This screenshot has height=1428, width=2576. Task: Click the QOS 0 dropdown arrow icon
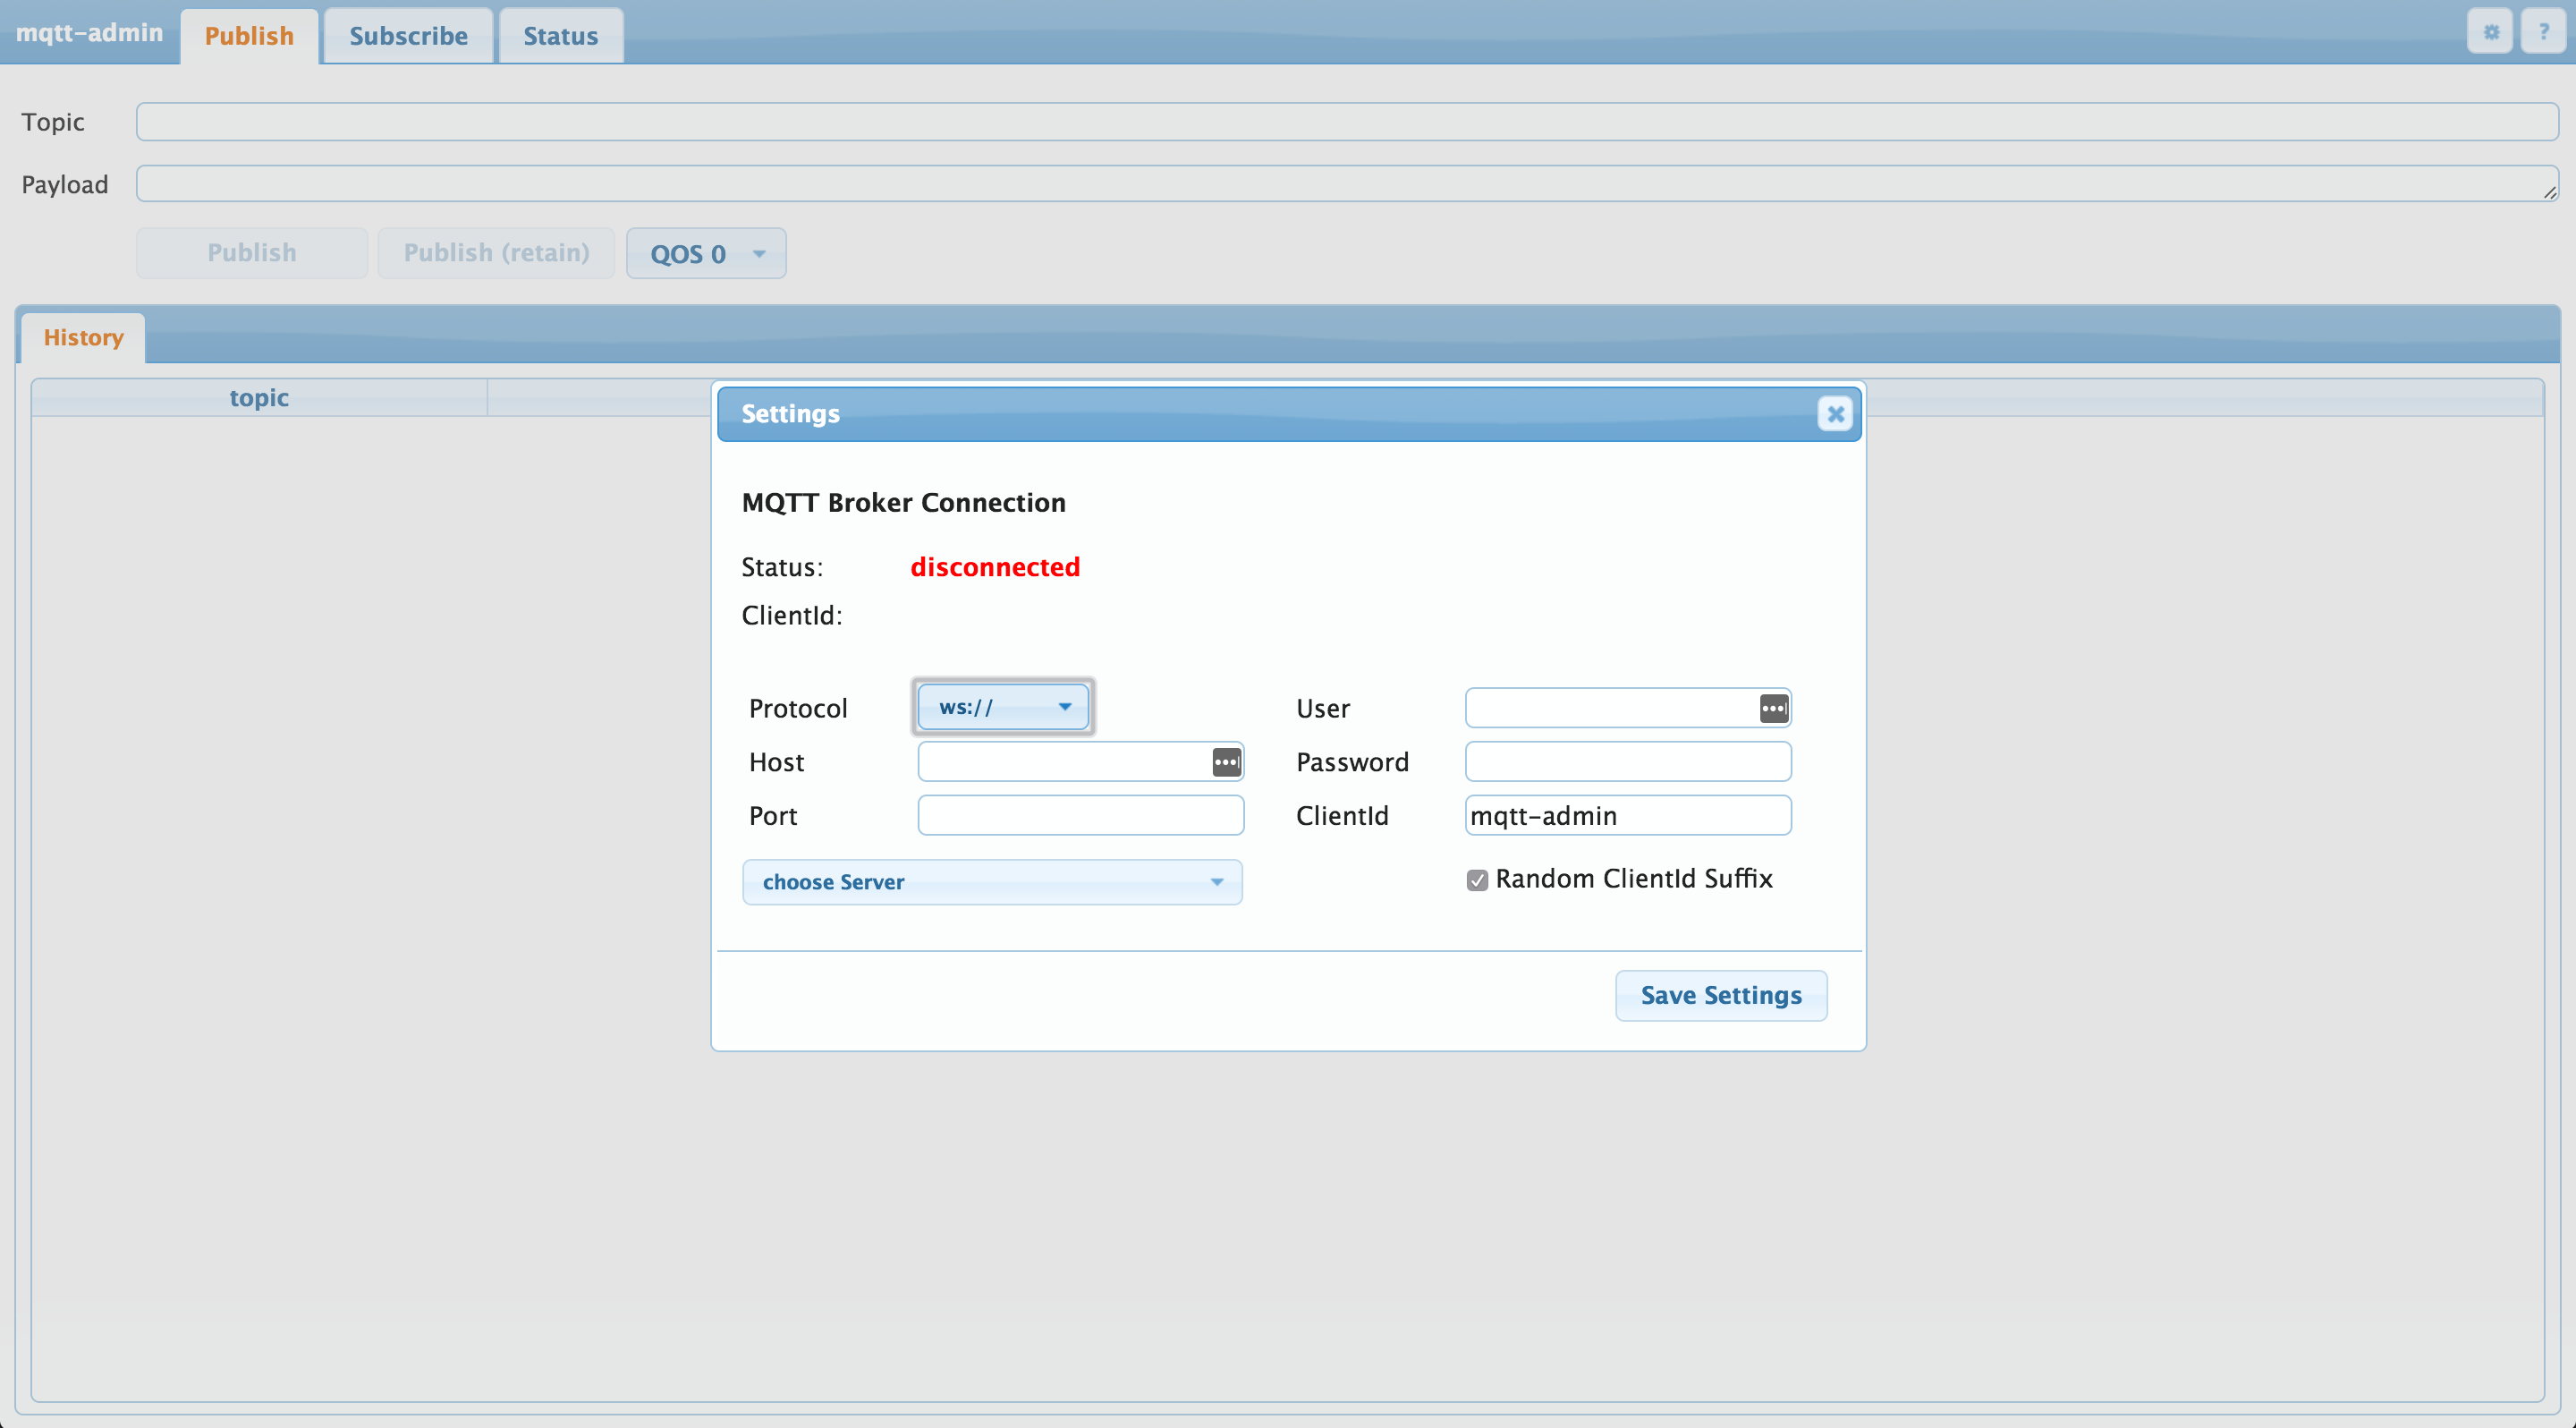pos(756,253)
